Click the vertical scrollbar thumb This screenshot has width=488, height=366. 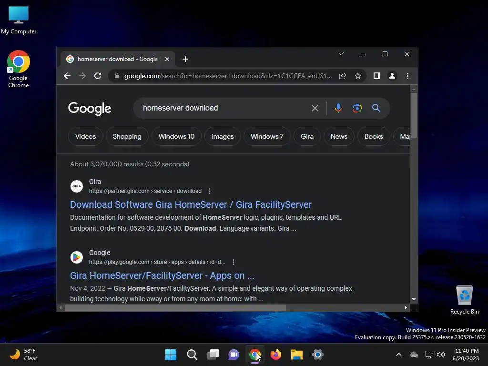[x=414, y=115]
